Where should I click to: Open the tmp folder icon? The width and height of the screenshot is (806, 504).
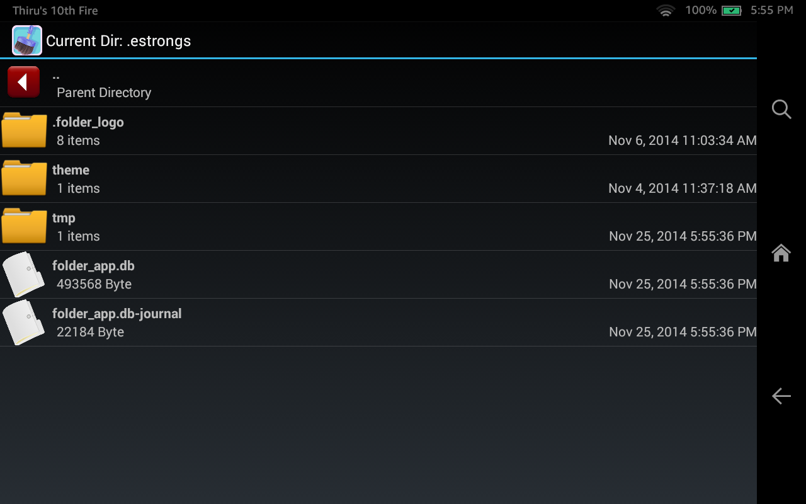[24, 226]
